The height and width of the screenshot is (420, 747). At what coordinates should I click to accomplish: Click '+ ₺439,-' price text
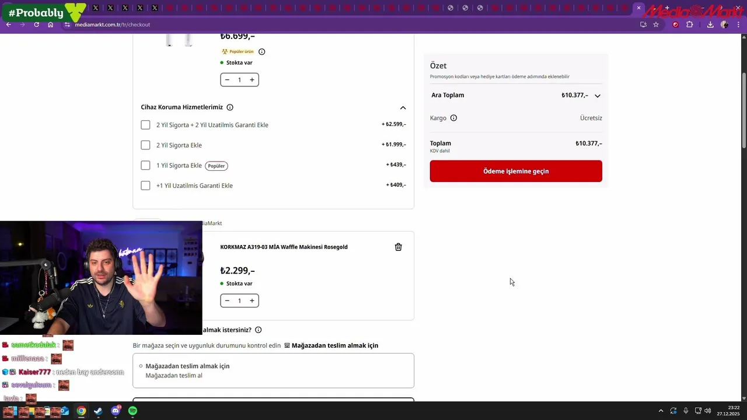(396, 165)
